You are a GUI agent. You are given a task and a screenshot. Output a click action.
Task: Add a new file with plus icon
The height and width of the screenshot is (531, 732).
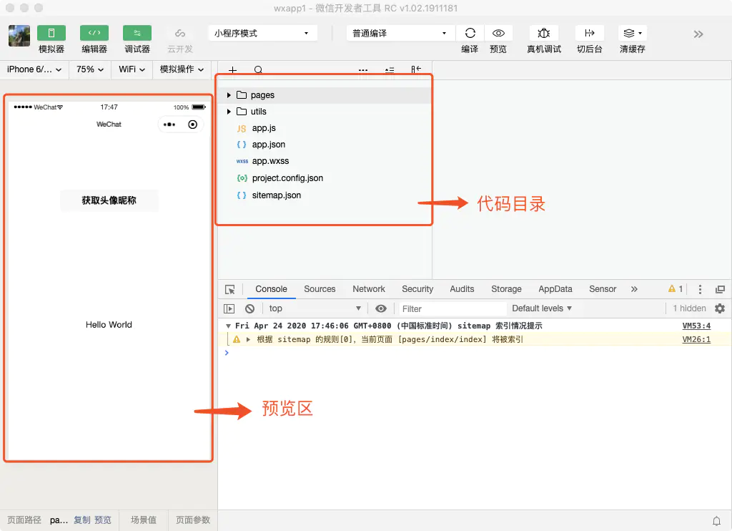232,70
